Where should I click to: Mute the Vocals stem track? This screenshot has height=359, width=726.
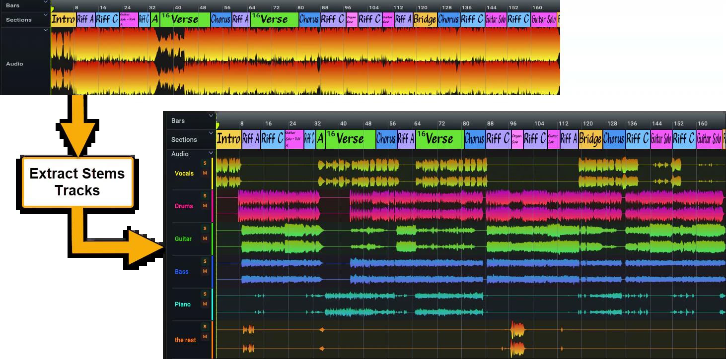[205, 173]
